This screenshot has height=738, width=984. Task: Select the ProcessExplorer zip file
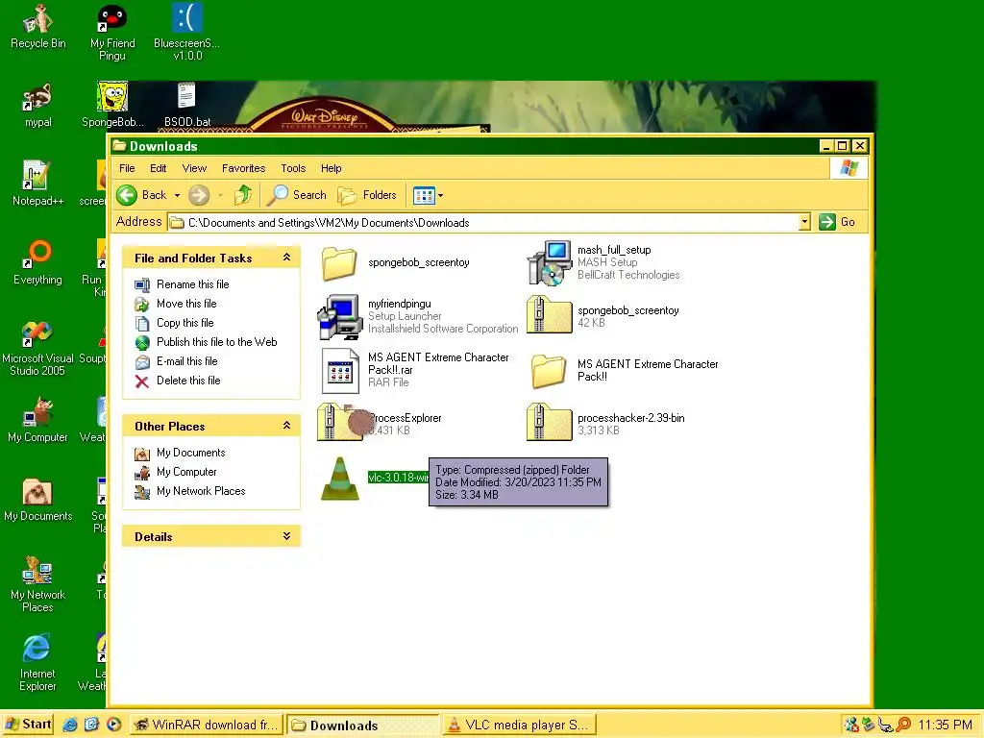[339, 423]
